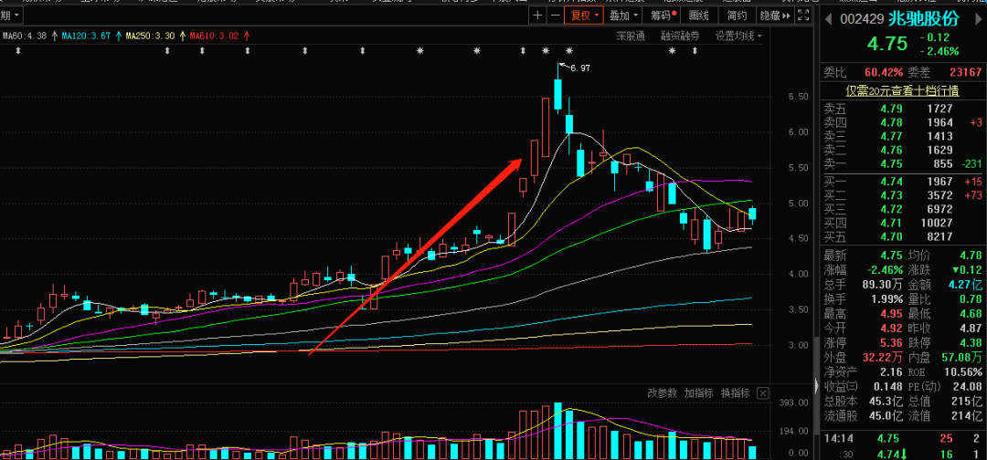
Task: Zoom out chart with minus icon
Action: pos(555,16)
